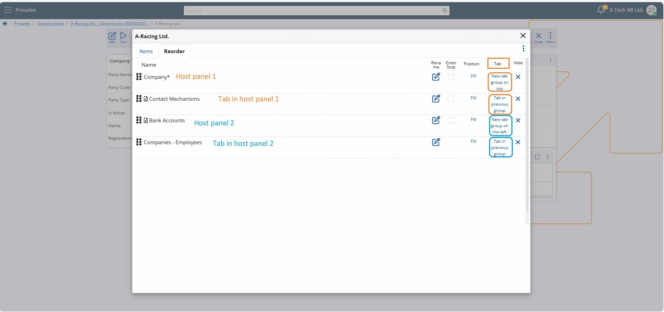Grab the drag handle for Company row

pyautogui.click(x=139, y=76)
